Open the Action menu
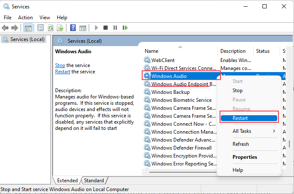The width and height of the screenshot is (294, 194). click(x=25, y=18)
